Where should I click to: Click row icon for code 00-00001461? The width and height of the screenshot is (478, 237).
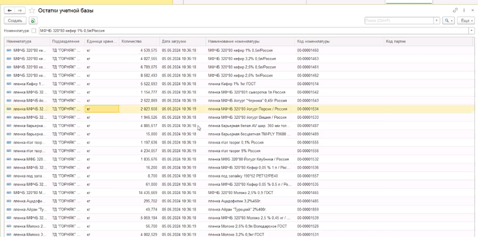point(9,67)
